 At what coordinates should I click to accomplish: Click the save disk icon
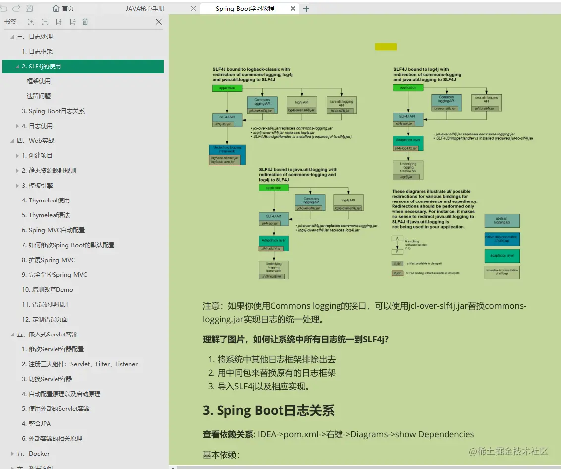tap(29, 8)
